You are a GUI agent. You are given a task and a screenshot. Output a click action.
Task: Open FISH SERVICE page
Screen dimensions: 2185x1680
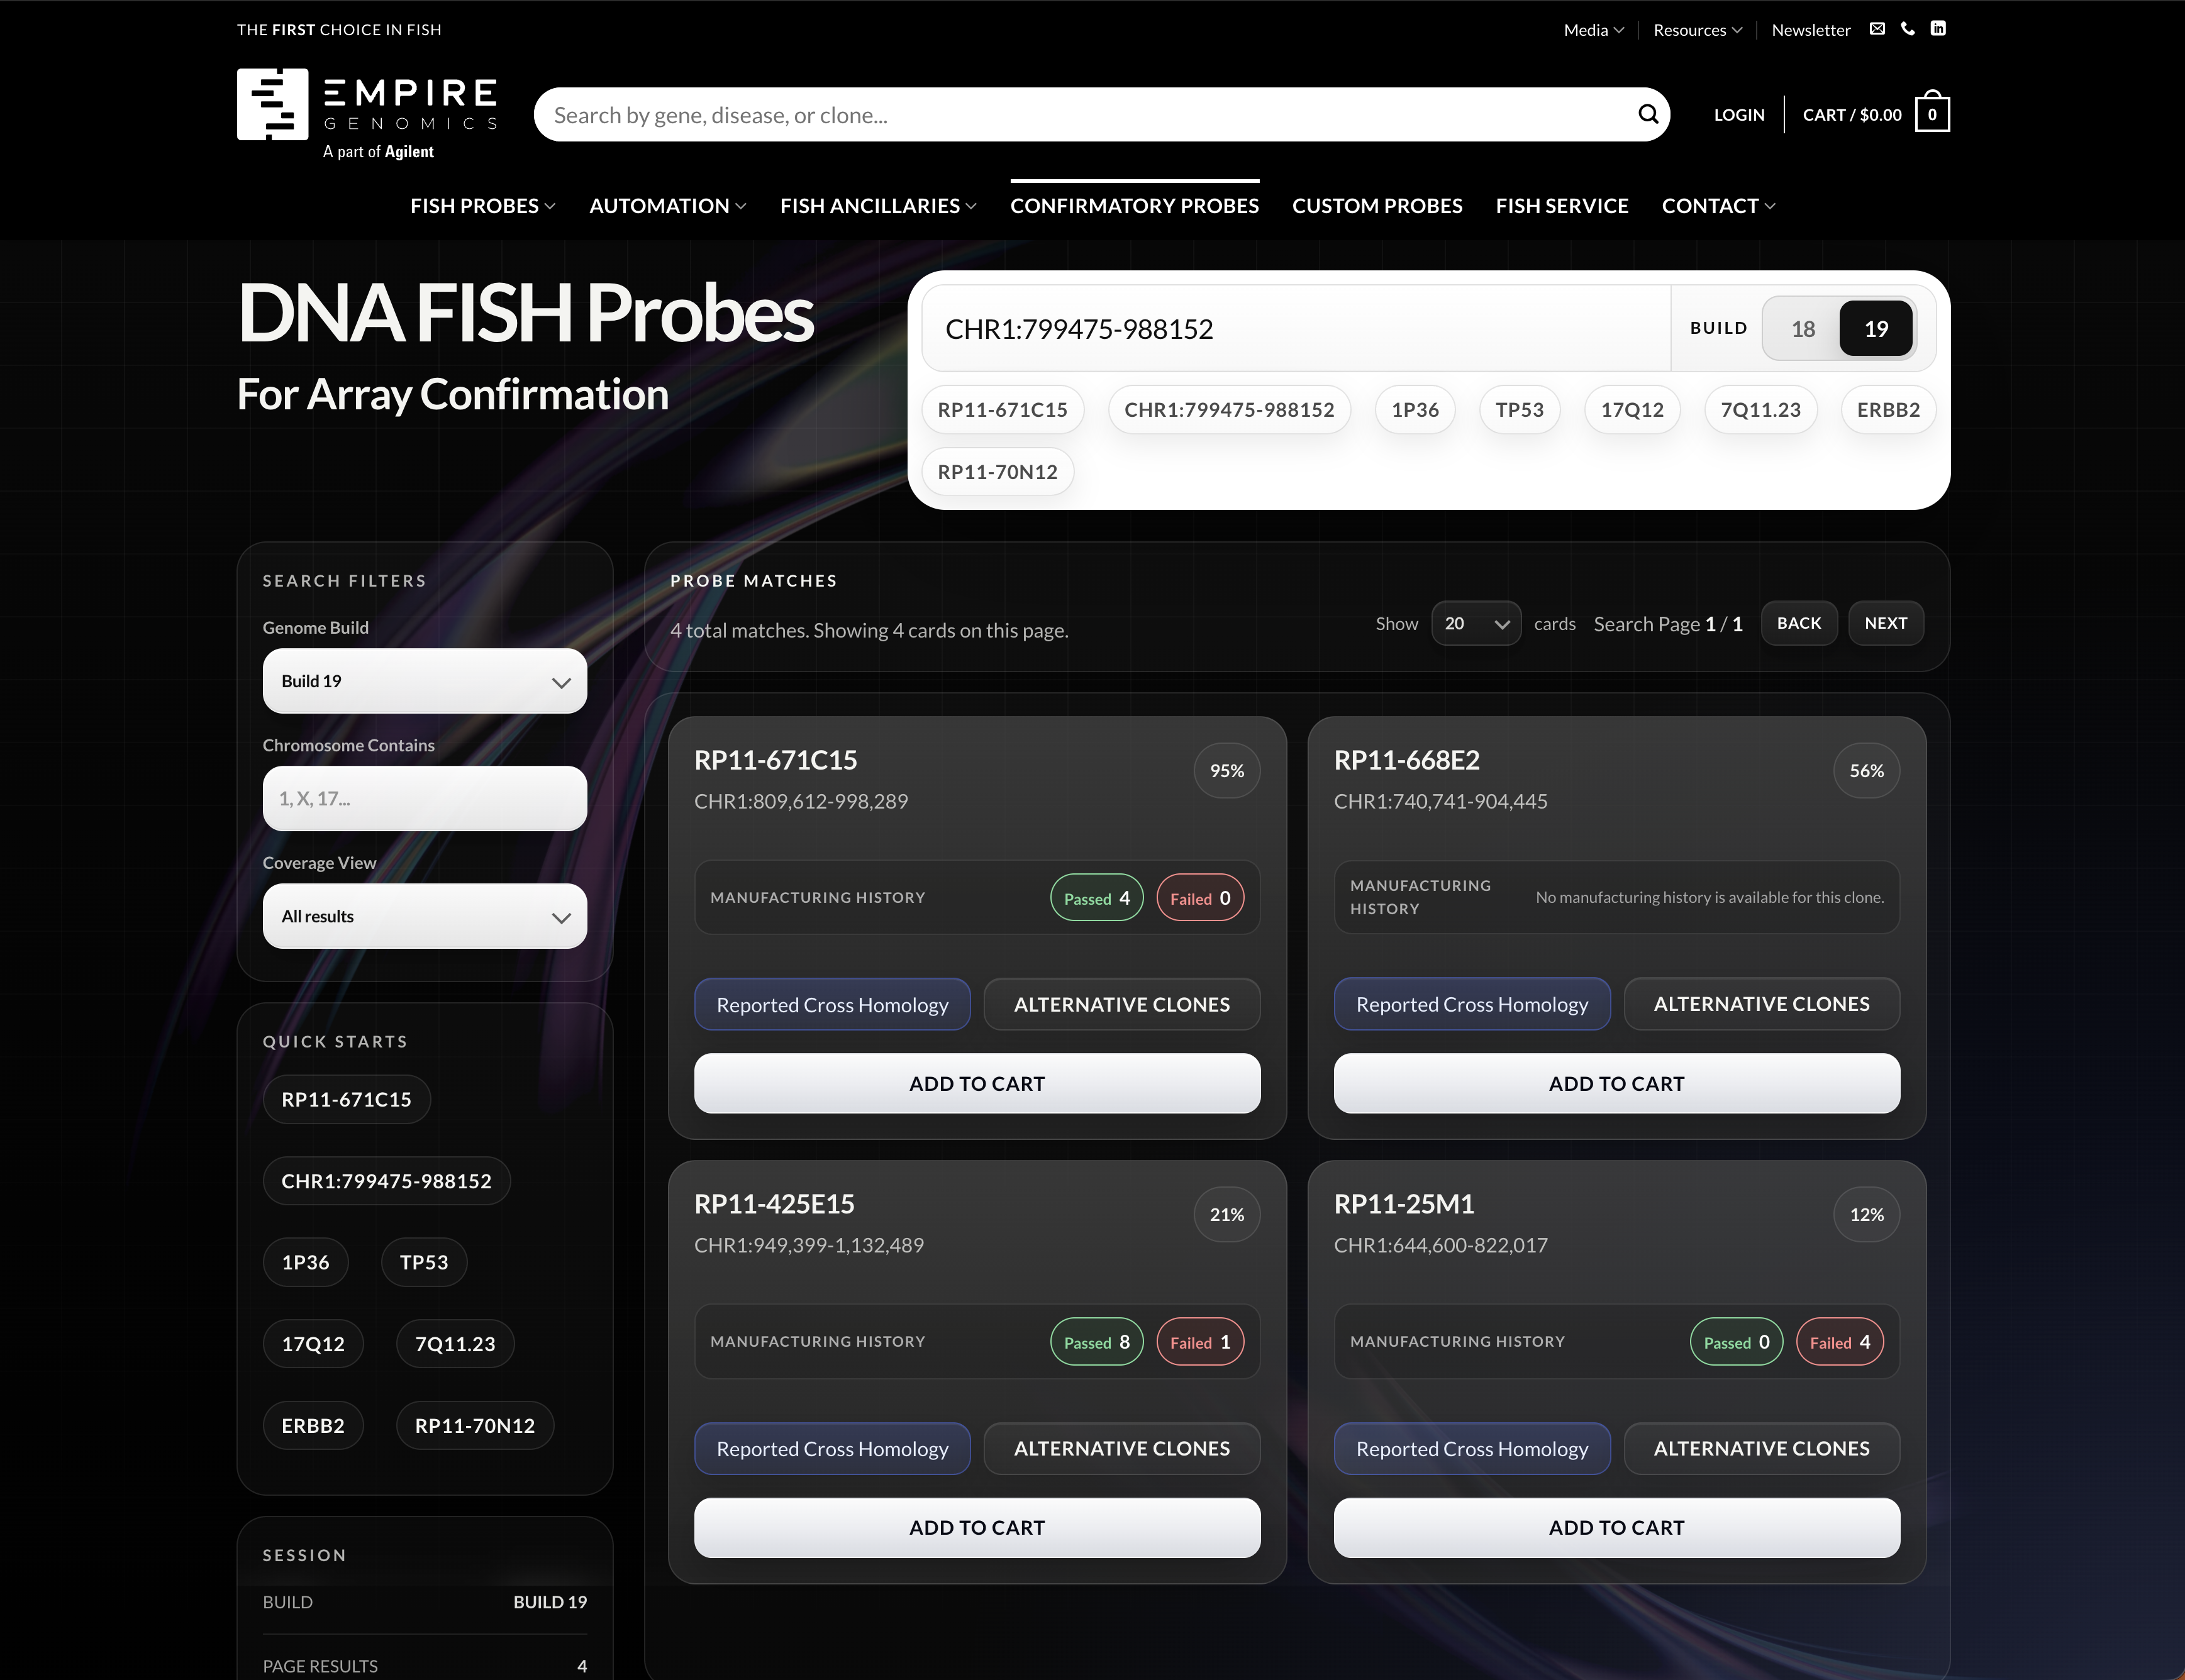point(1562,206)
